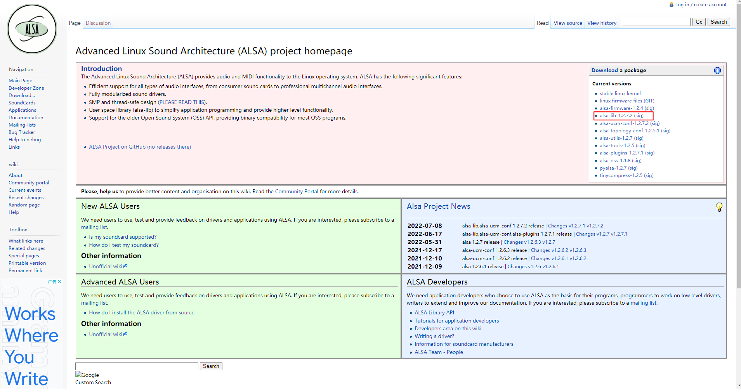Open Applications sidebar link
741x392 pixels.
click(23, 110)
